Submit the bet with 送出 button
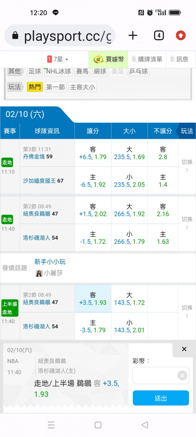 pos(161,398)
